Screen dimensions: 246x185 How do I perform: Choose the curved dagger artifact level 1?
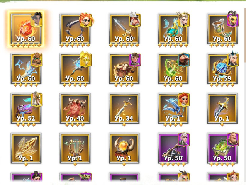pos(222,109)
